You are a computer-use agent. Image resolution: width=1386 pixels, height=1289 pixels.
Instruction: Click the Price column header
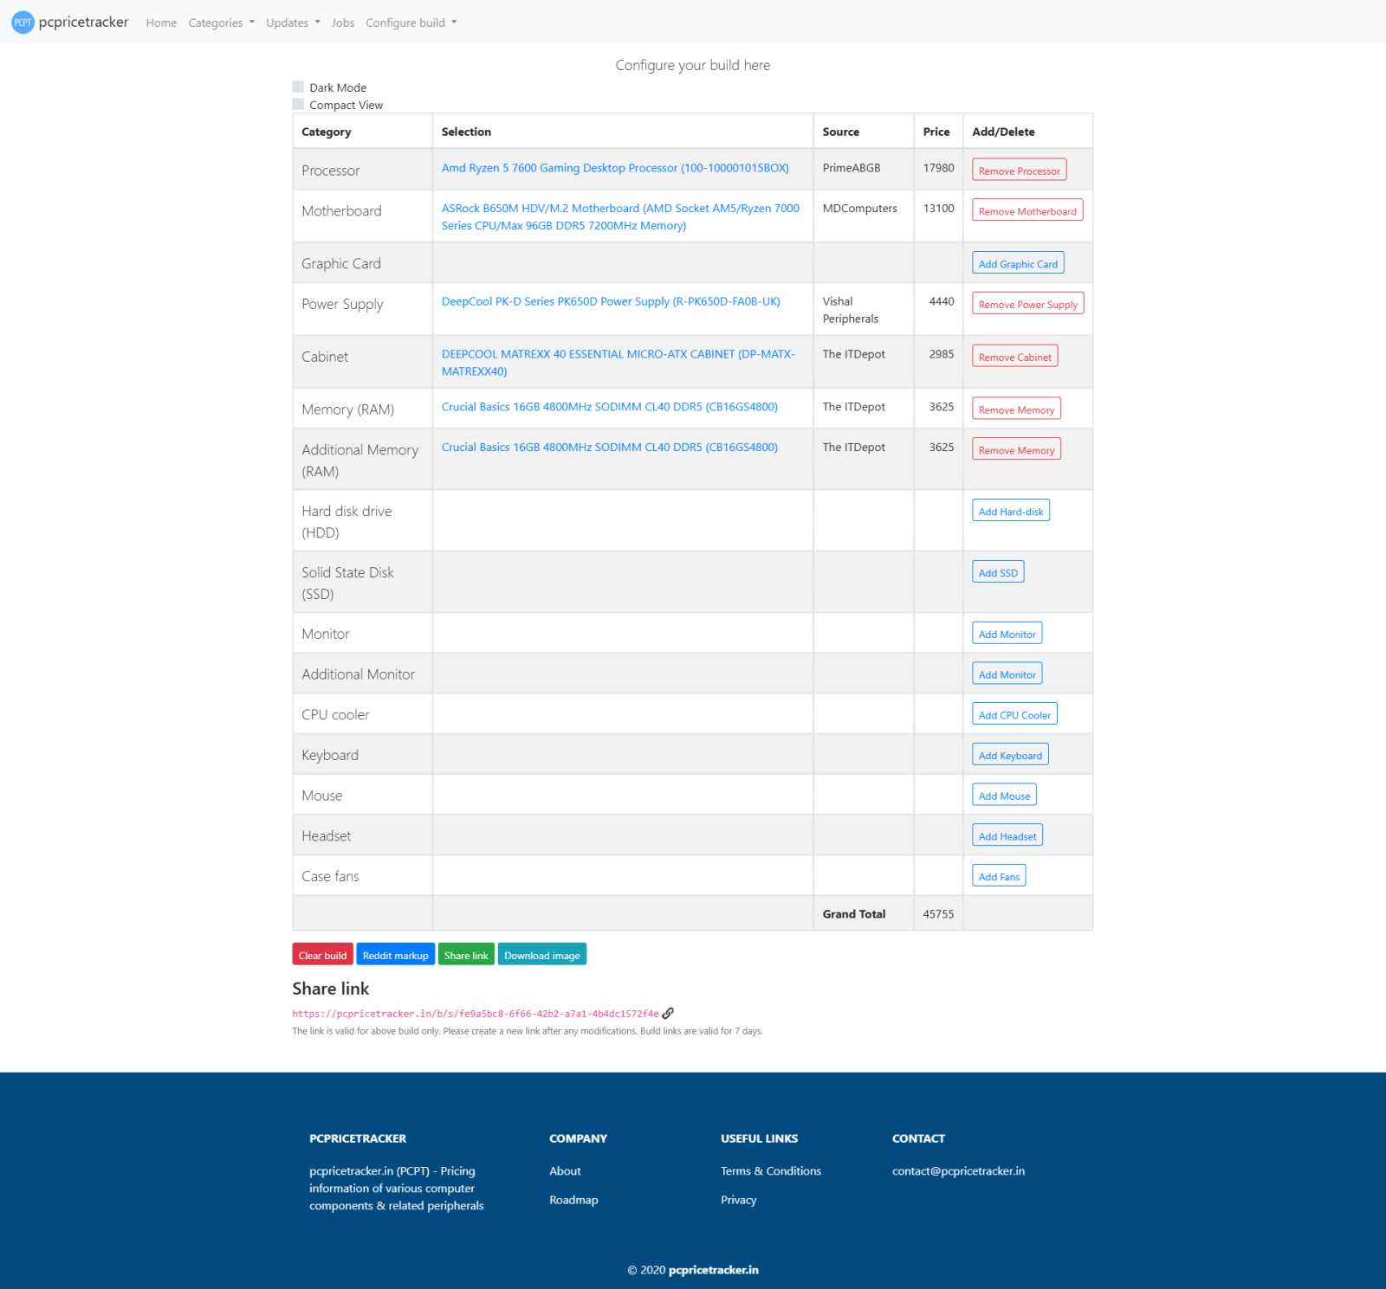(936, 132)
